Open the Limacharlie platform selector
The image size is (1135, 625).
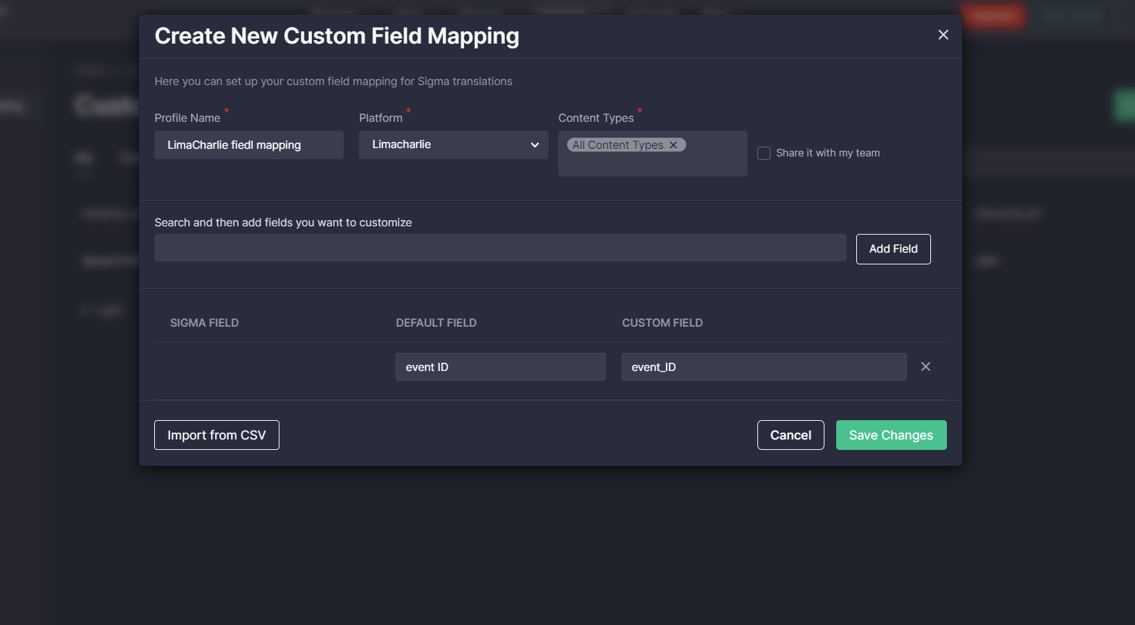click(x=453, y=145)
